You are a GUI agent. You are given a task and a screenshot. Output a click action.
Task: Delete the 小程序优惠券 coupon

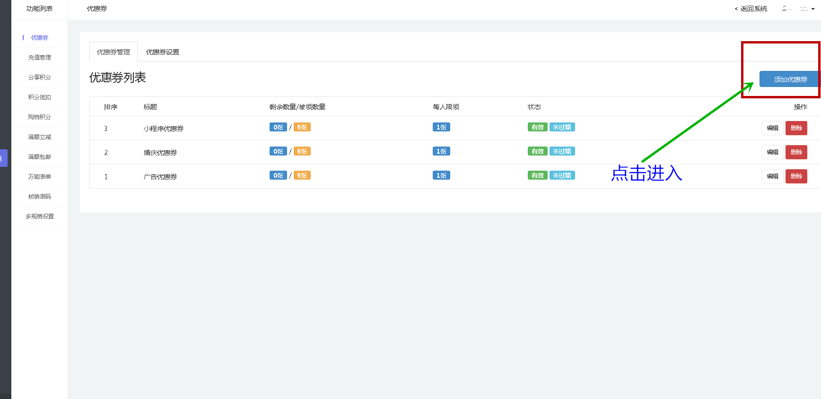coord(796,128)
